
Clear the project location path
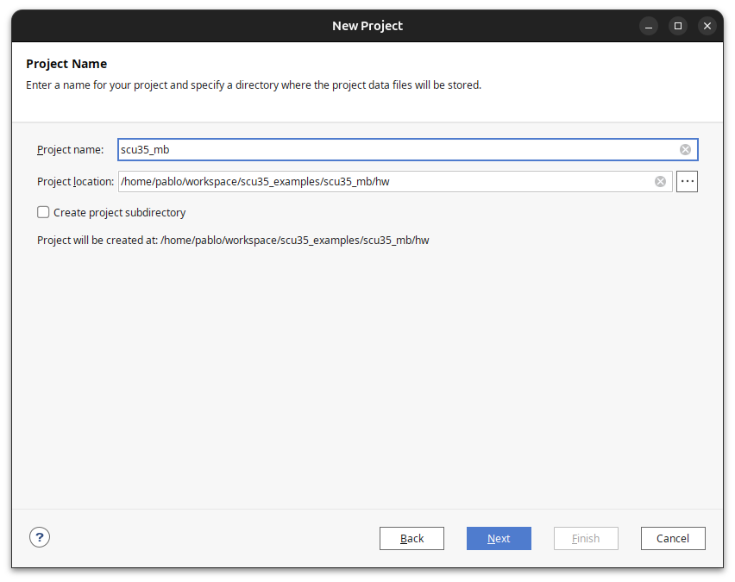[660, 181]
